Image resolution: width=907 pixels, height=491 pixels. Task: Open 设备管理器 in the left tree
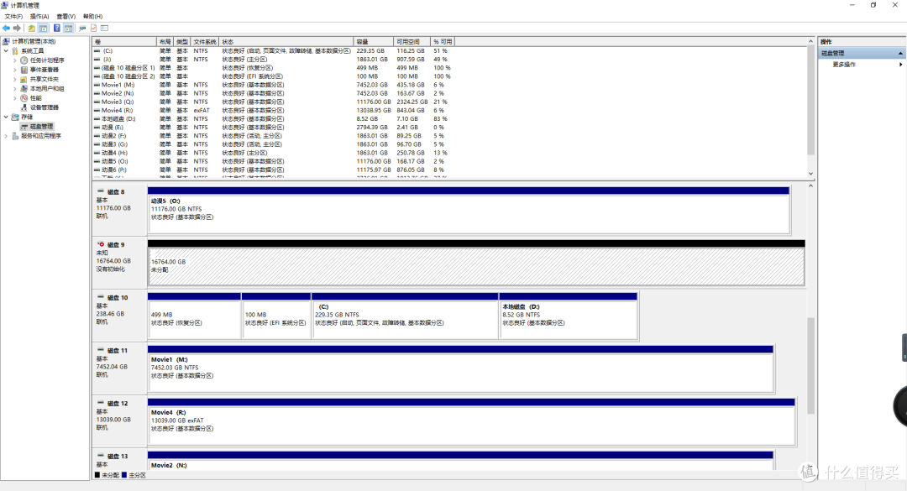(x=44, y=107)
